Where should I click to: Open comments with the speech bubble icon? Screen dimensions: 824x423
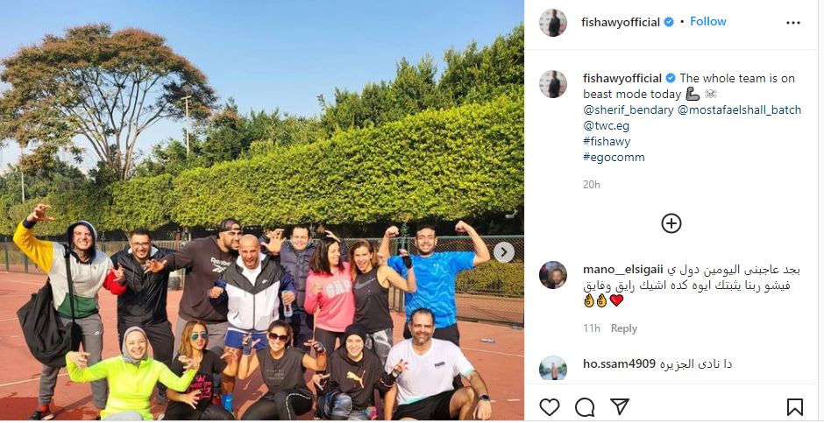point(585,406)
